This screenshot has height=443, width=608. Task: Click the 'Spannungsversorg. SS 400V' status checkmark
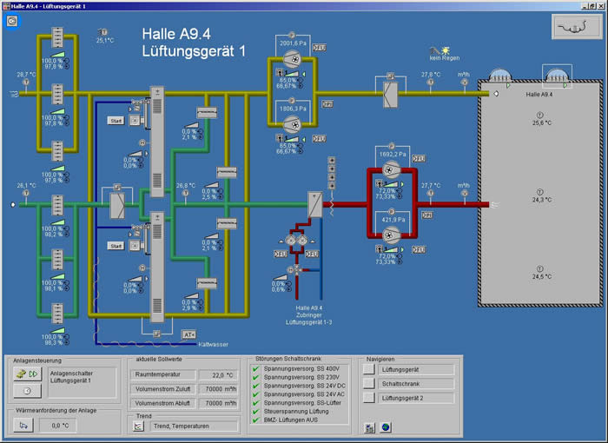pos(254,368)
